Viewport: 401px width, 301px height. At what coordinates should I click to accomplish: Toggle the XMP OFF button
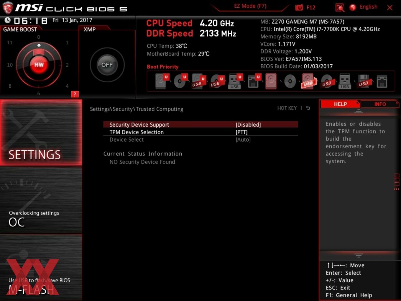107,65
